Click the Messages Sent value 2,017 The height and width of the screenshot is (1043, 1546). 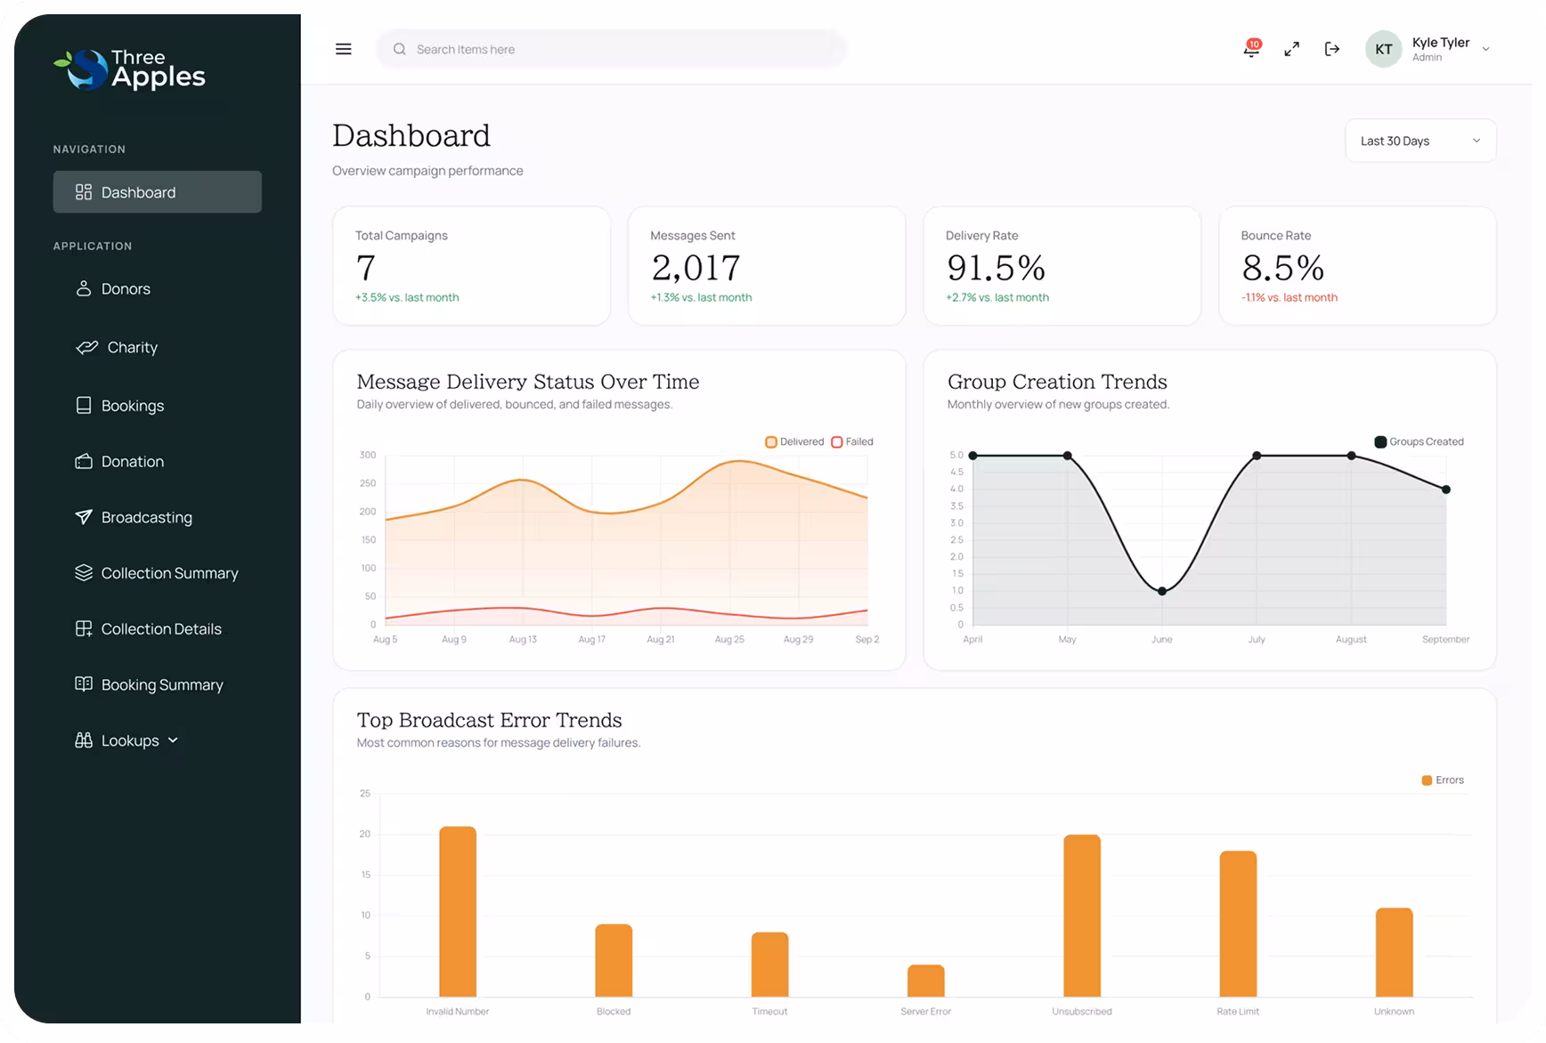[x=696, y=267]
